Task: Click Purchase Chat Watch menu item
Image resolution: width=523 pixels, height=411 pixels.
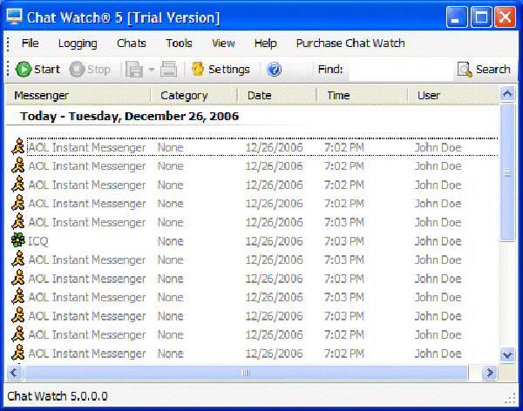Action: click(x=350, y=44)
